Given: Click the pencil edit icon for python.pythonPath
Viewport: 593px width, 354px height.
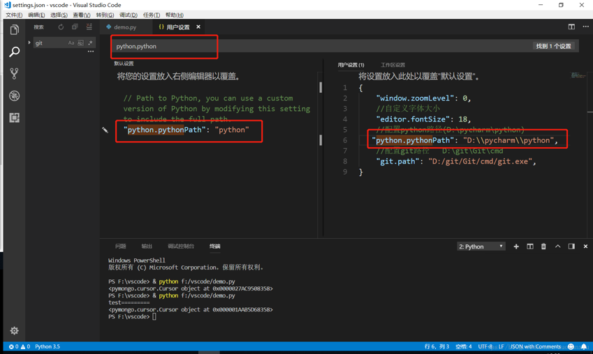Looking at the screenshot, I should 105,130.
